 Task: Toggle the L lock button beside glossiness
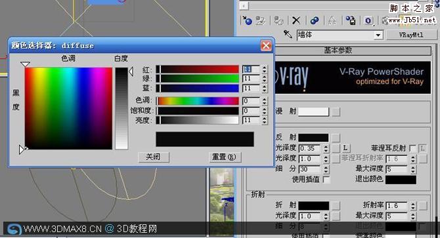click(x=345, y=148)
